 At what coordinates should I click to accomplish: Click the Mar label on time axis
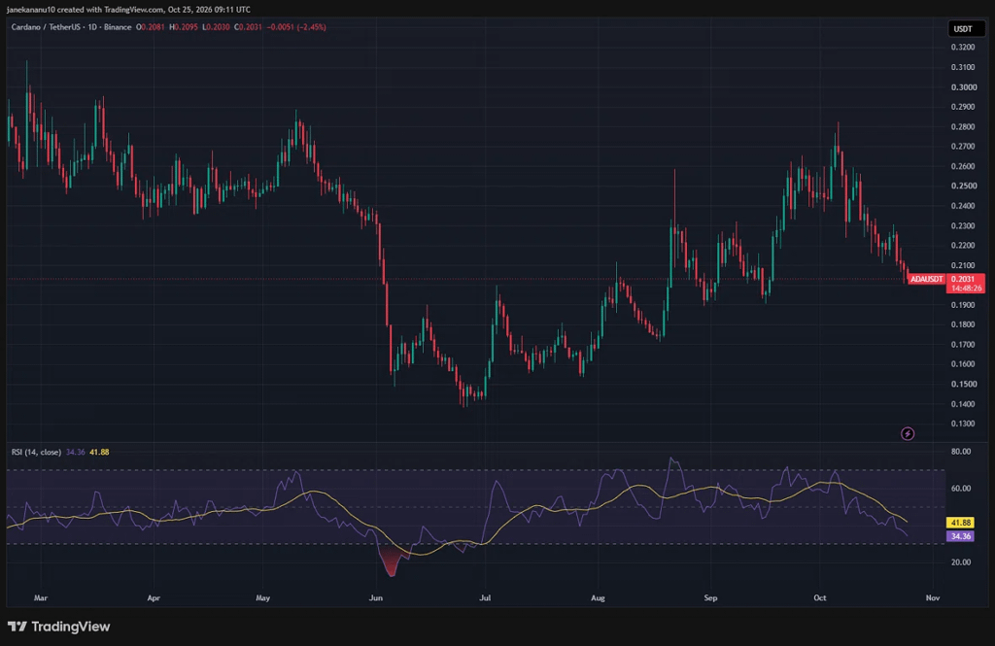pos(41,597)
